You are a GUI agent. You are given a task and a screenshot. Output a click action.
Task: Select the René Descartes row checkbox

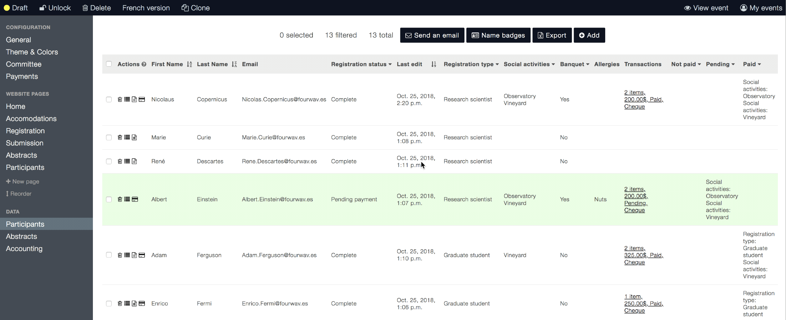click(109, 161)
